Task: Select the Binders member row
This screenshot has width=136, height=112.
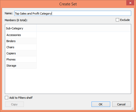Action: click(x=21, y=41)
